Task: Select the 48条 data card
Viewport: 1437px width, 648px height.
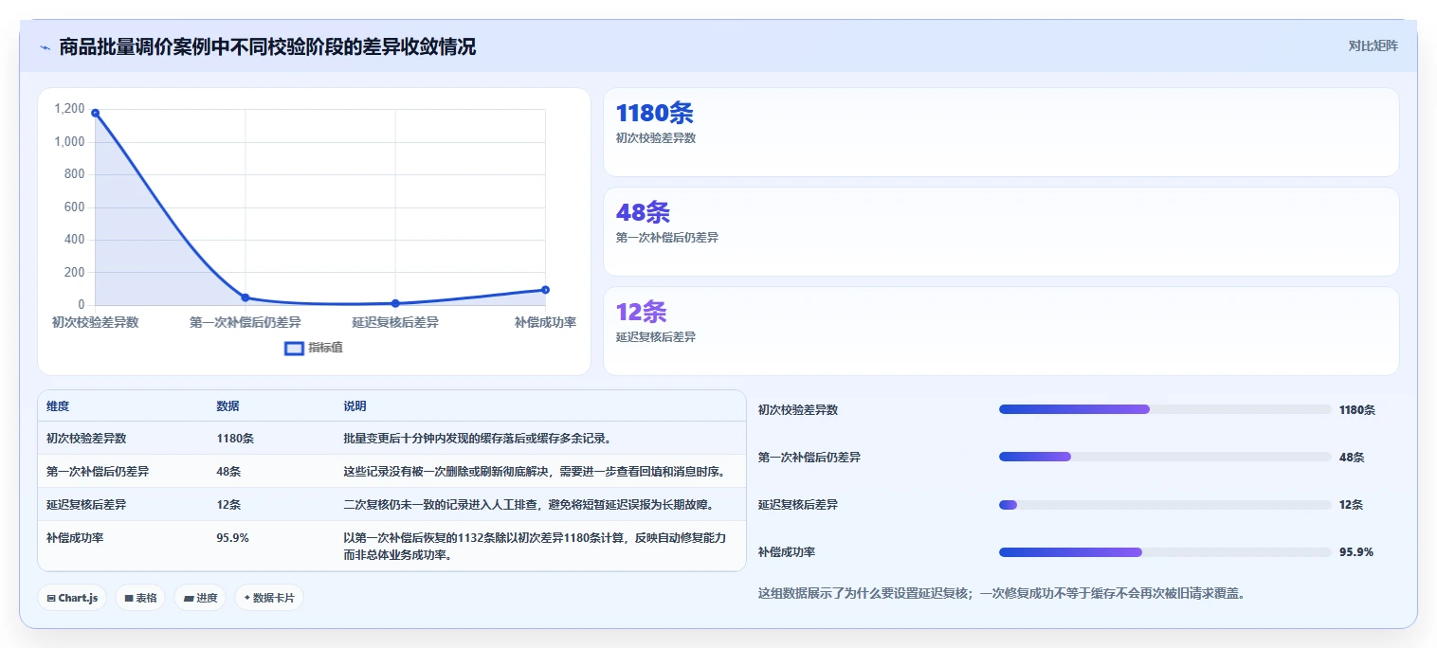Action: pyautogui.click(x=1001, y=231)
